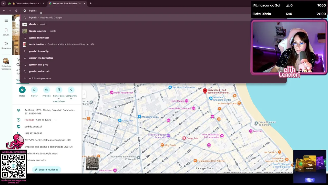The width and height of the screenshot is (328, 185).
Task: Select the 'ferris bueller' movie suggestion
Action: [x=153, y=44]
